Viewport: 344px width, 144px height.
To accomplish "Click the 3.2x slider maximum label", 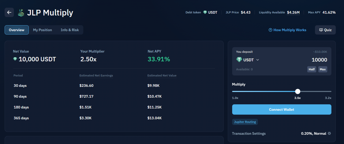I will pos(328,98).
